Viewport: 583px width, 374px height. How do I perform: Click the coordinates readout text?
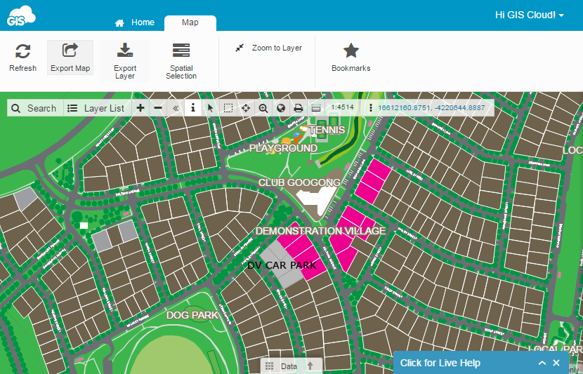coord(431,107)
